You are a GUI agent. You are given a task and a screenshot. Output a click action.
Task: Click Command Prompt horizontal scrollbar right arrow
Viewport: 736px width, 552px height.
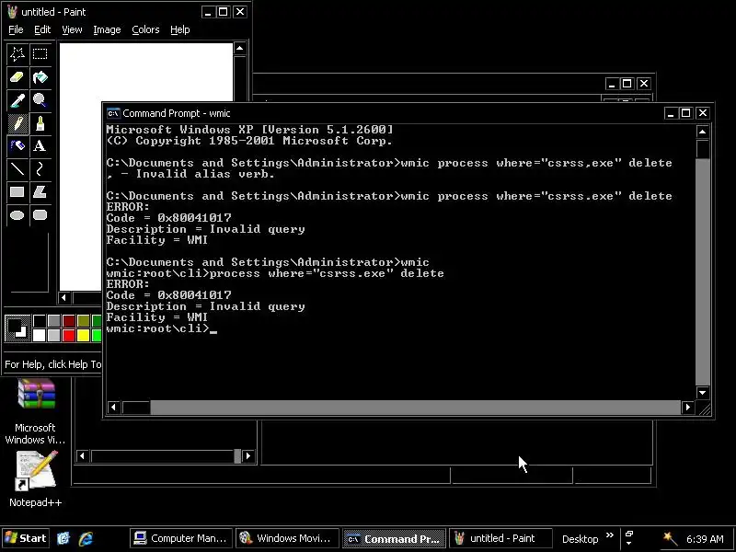687,408
